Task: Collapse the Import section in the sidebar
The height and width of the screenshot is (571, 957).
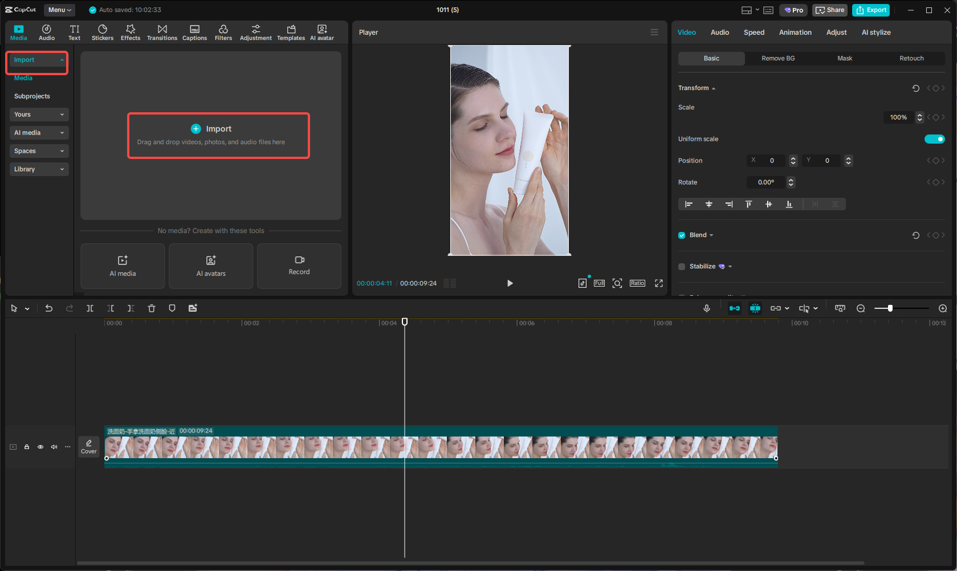Action: coord(62,59)
